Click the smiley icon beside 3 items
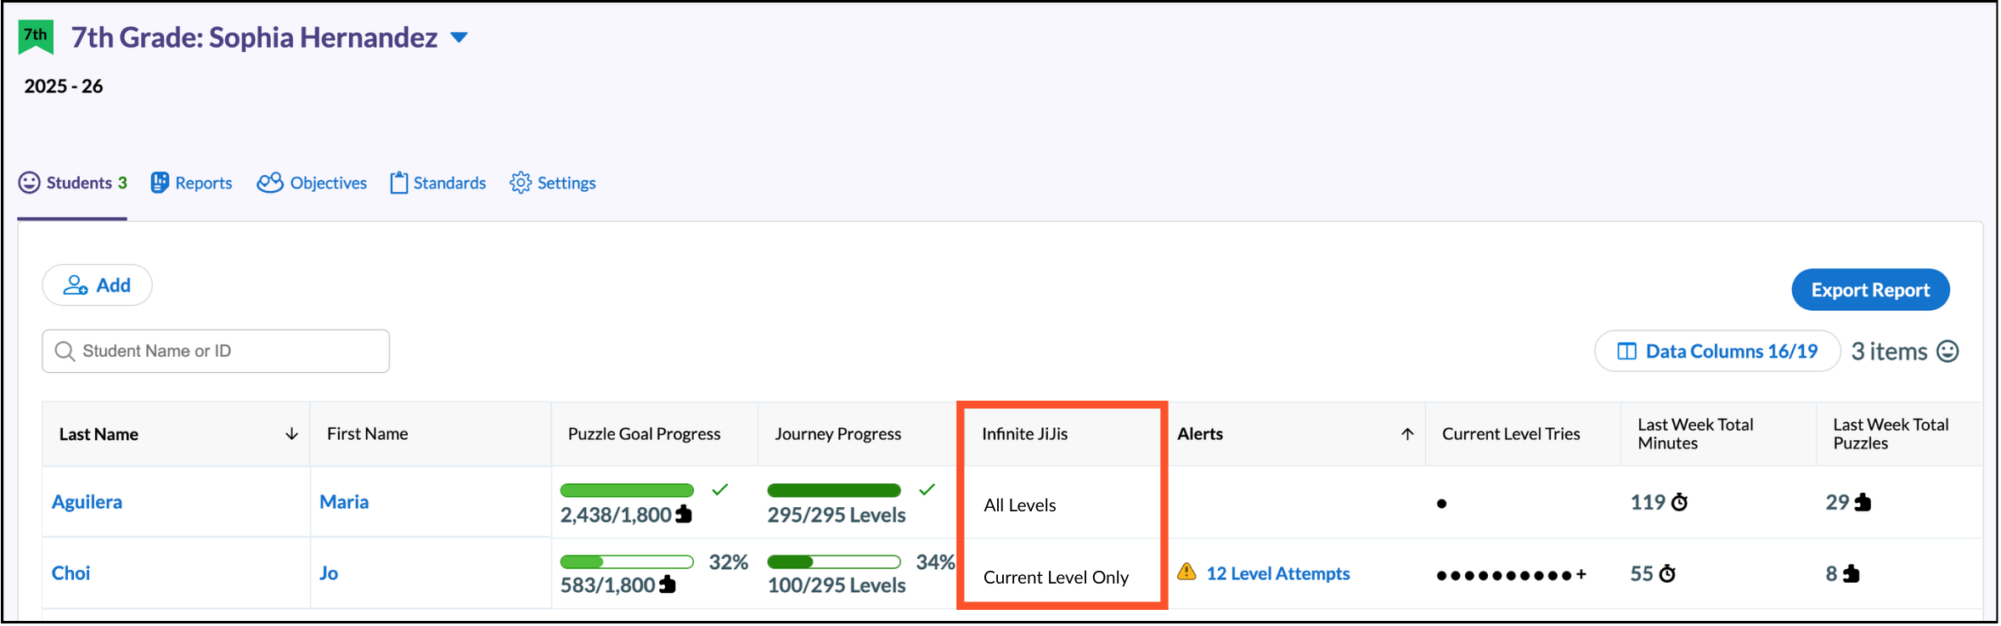Image resolution: width=2001 pixels, height=626 pixels. (x=1947, y=351)
